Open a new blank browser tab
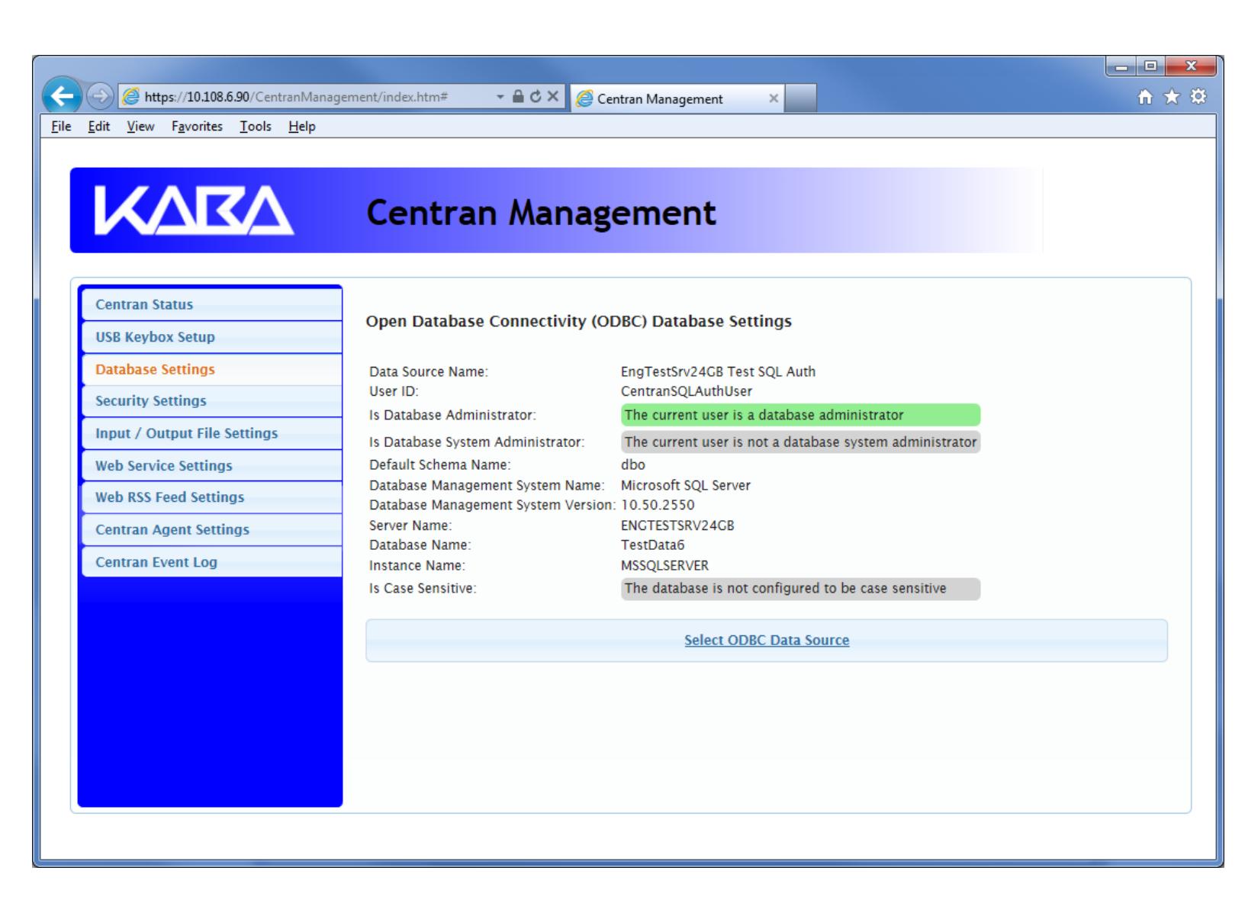Screen dimensions: 1245x903 click(x=800, y=98)
